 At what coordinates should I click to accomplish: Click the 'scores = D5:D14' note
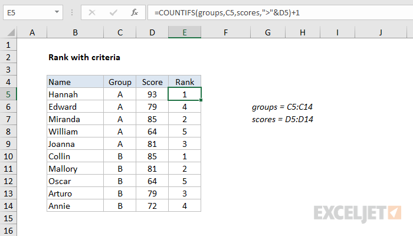283,119
